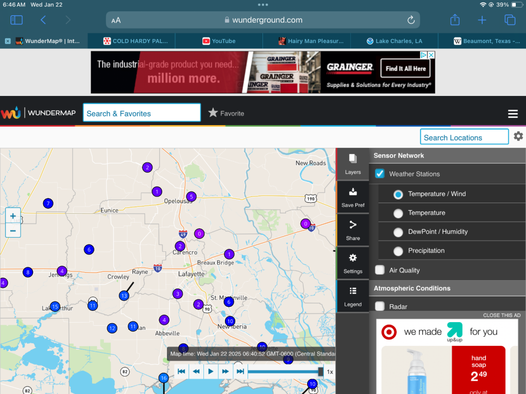This screenshot has height=394, width=526.
Task: Select the Precipitation radio button
Action: coord(398,251)
